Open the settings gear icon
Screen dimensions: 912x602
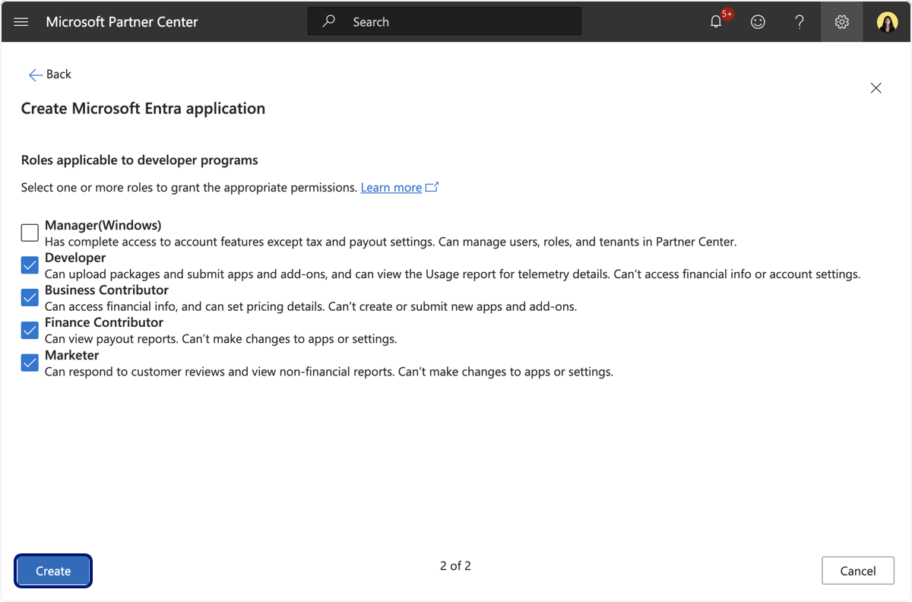coord(841,22)
